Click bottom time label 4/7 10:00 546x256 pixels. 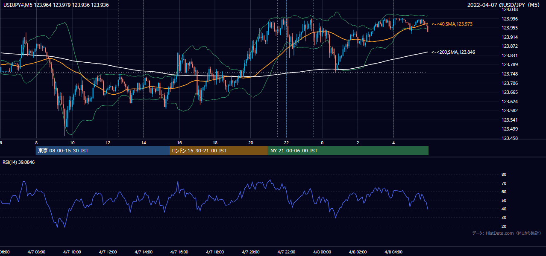click(72, 252)
